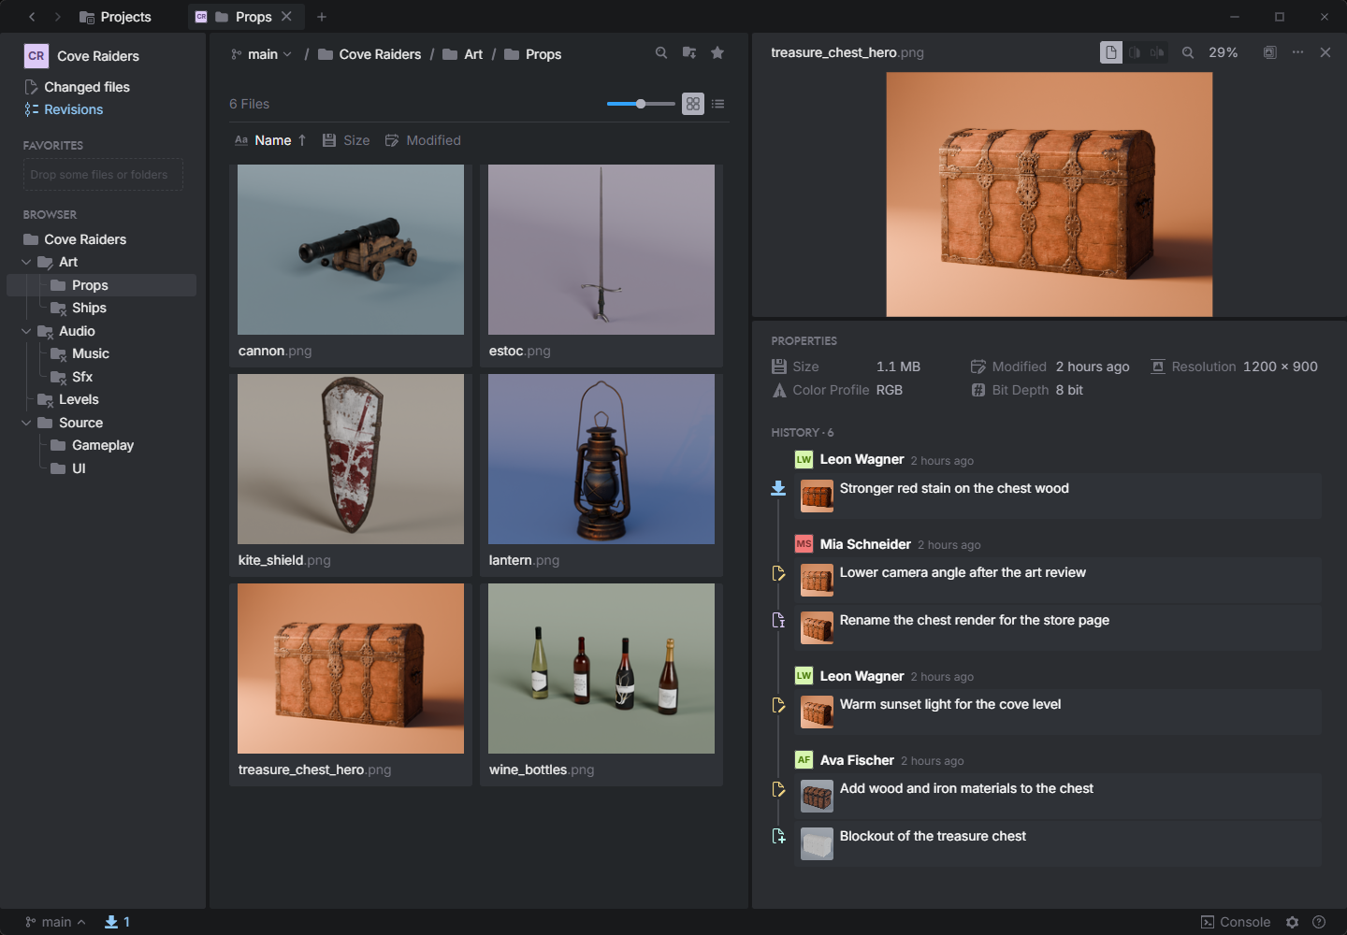Go to Art folder in the breadcrumb

(463, 54)
